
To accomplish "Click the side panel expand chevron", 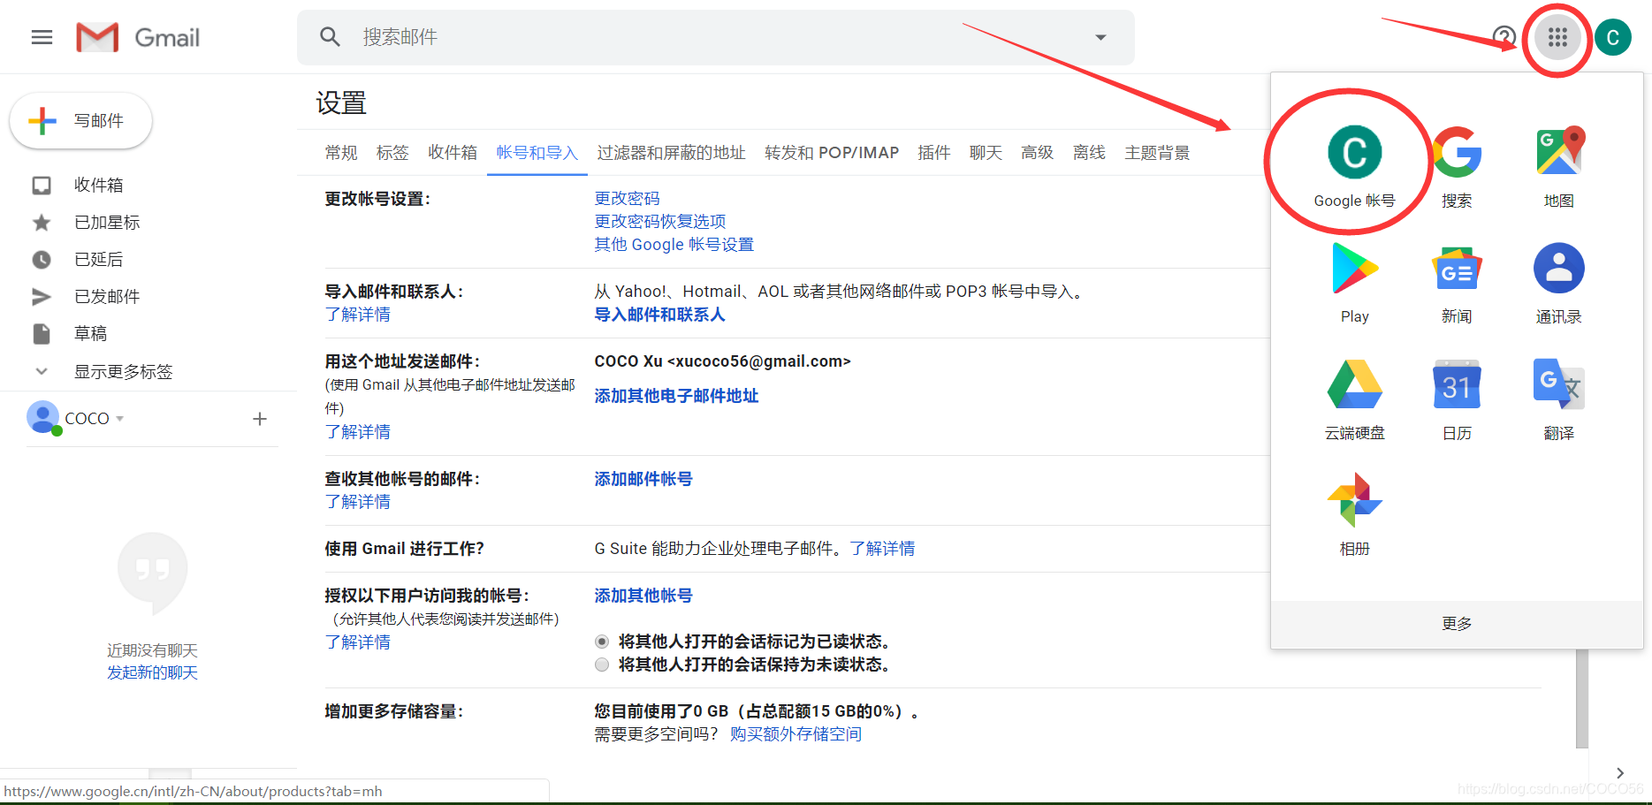I will [1619, 773].
